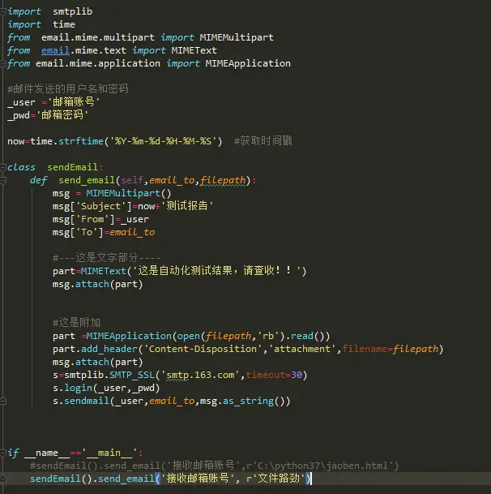Click 'MIMEMultipart()' in msg assignment
Screen dimensions: 491x494
coord(129,193)
